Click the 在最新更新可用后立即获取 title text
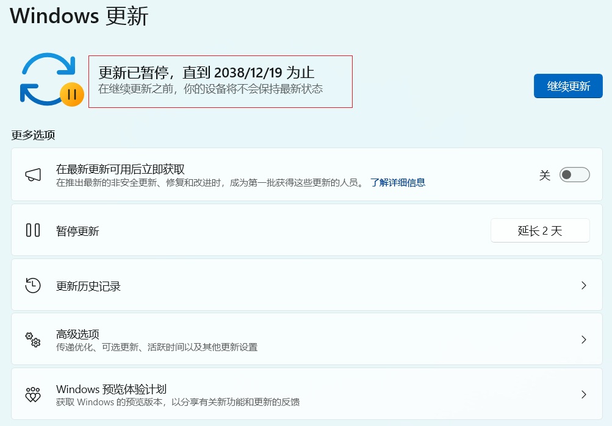Viewport: 612px width, 426px height. click(x=120, y=169)
